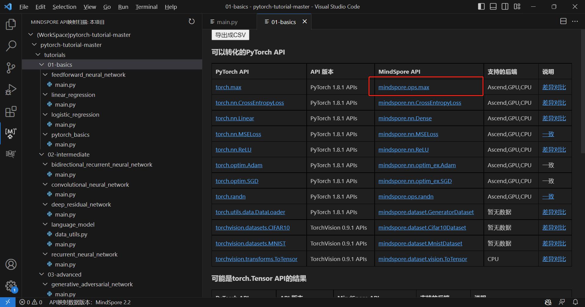Refresh the MindSpore API scan panel

click(x=191, y=22)
